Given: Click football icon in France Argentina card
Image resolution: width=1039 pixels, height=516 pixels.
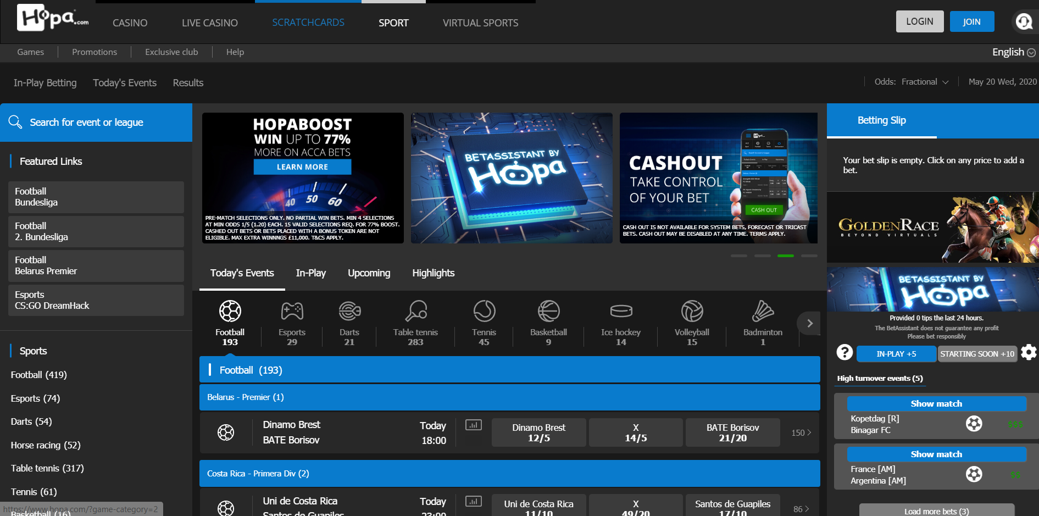Looking at the screenshot, I should tap(974, 474).
